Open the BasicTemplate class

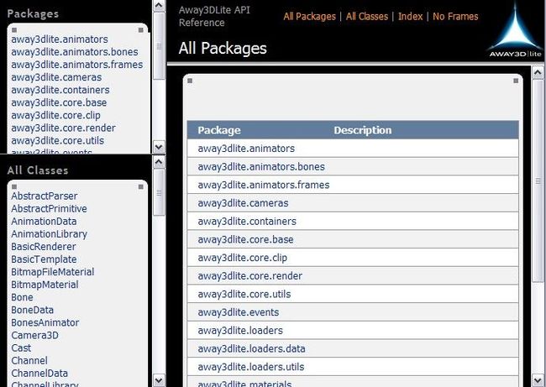[44, 259]
